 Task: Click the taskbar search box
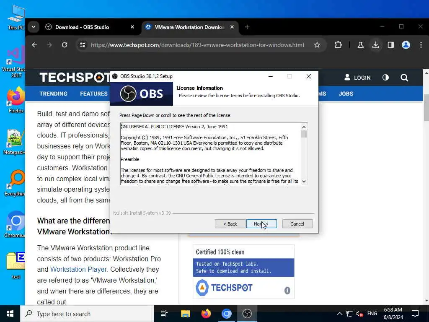pyautogui.click(x=87, y=314)
